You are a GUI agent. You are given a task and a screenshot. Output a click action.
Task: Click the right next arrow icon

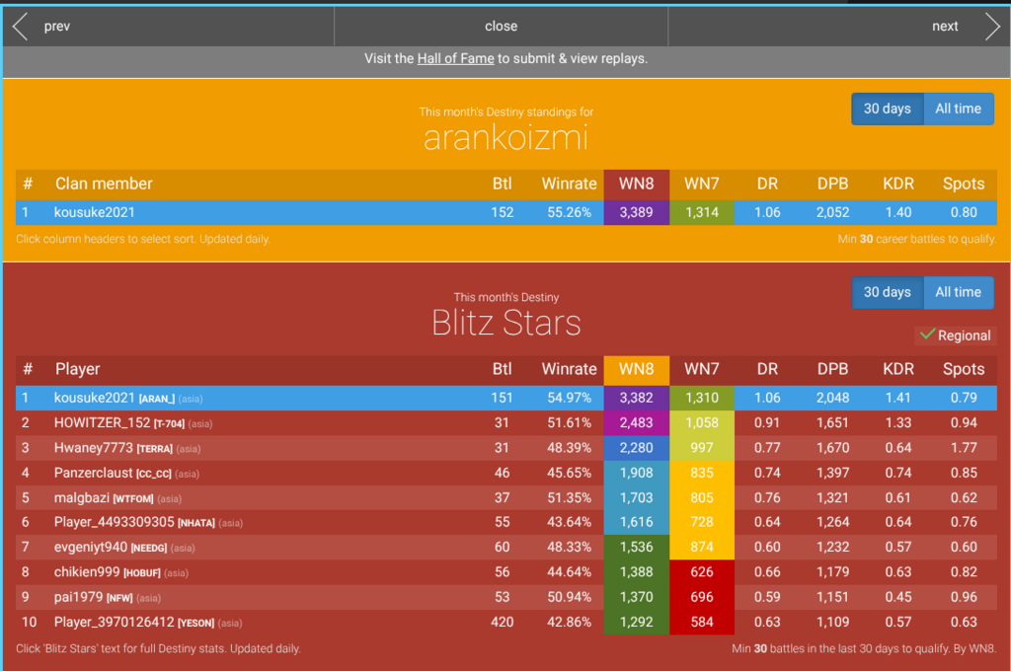(x=991, y=27)
